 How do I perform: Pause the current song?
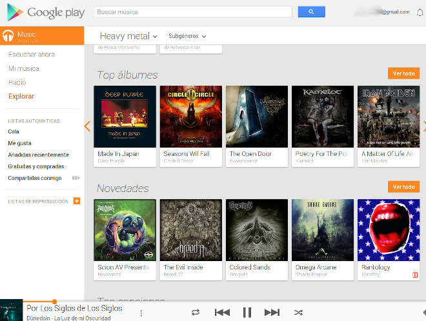click(247, 313)
